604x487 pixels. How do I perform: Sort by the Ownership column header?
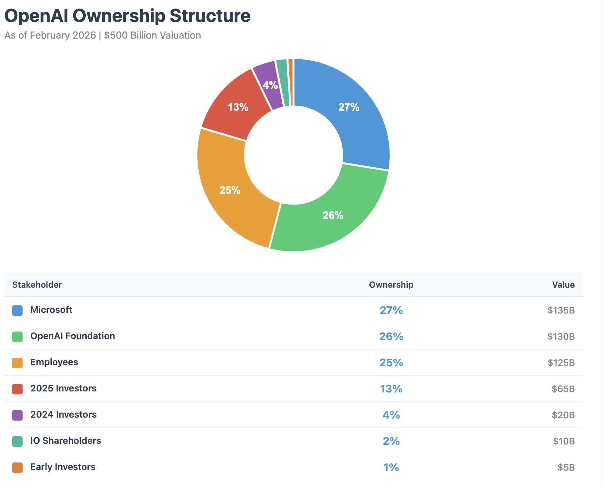(391, 285)
